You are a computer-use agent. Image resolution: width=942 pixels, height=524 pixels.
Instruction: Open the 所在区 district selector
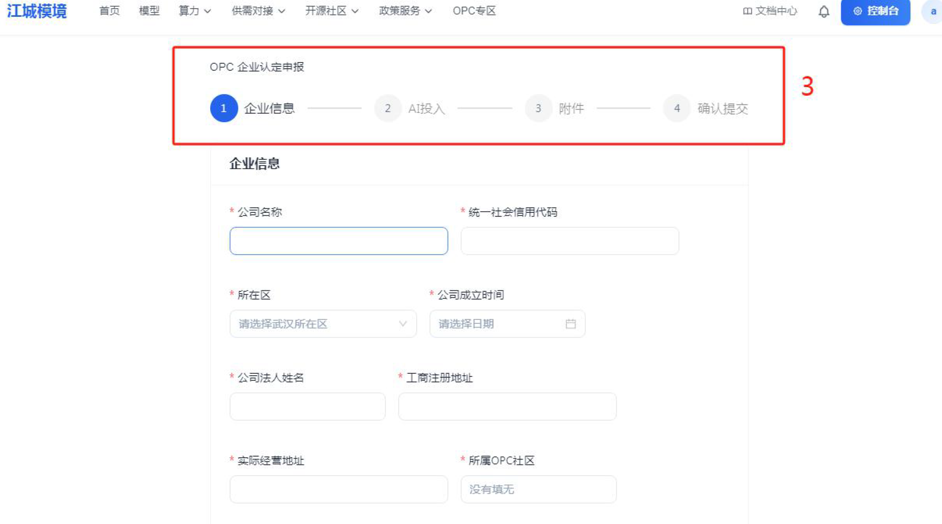(x=323, y=324)
